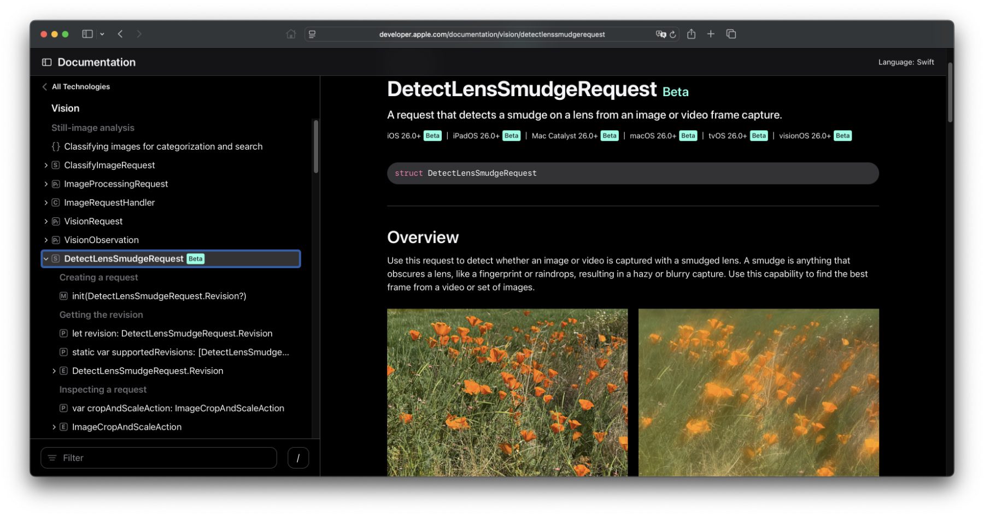Image resolution: width=984 pixels, height=516 pixels.
Task: Open the sidebar dropdown arrow in the Safari toolbar
Action: 102,34
